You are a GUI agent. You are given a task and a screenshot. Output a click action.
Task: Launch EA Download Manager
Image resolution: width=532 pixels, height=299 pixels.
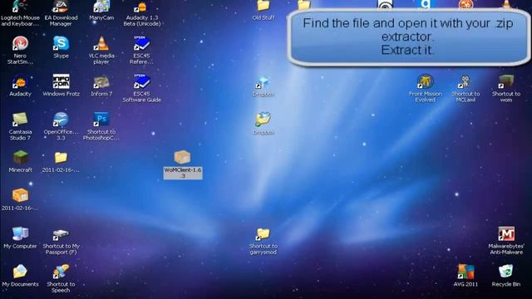61,7
